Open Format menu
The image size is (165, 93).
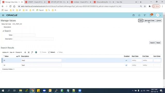coord(19,52)
